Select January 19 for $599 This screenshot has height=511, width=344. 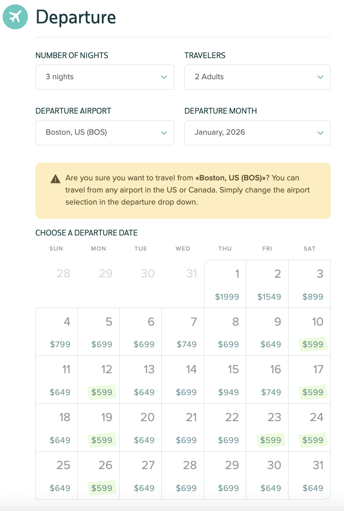click(99, 428)
